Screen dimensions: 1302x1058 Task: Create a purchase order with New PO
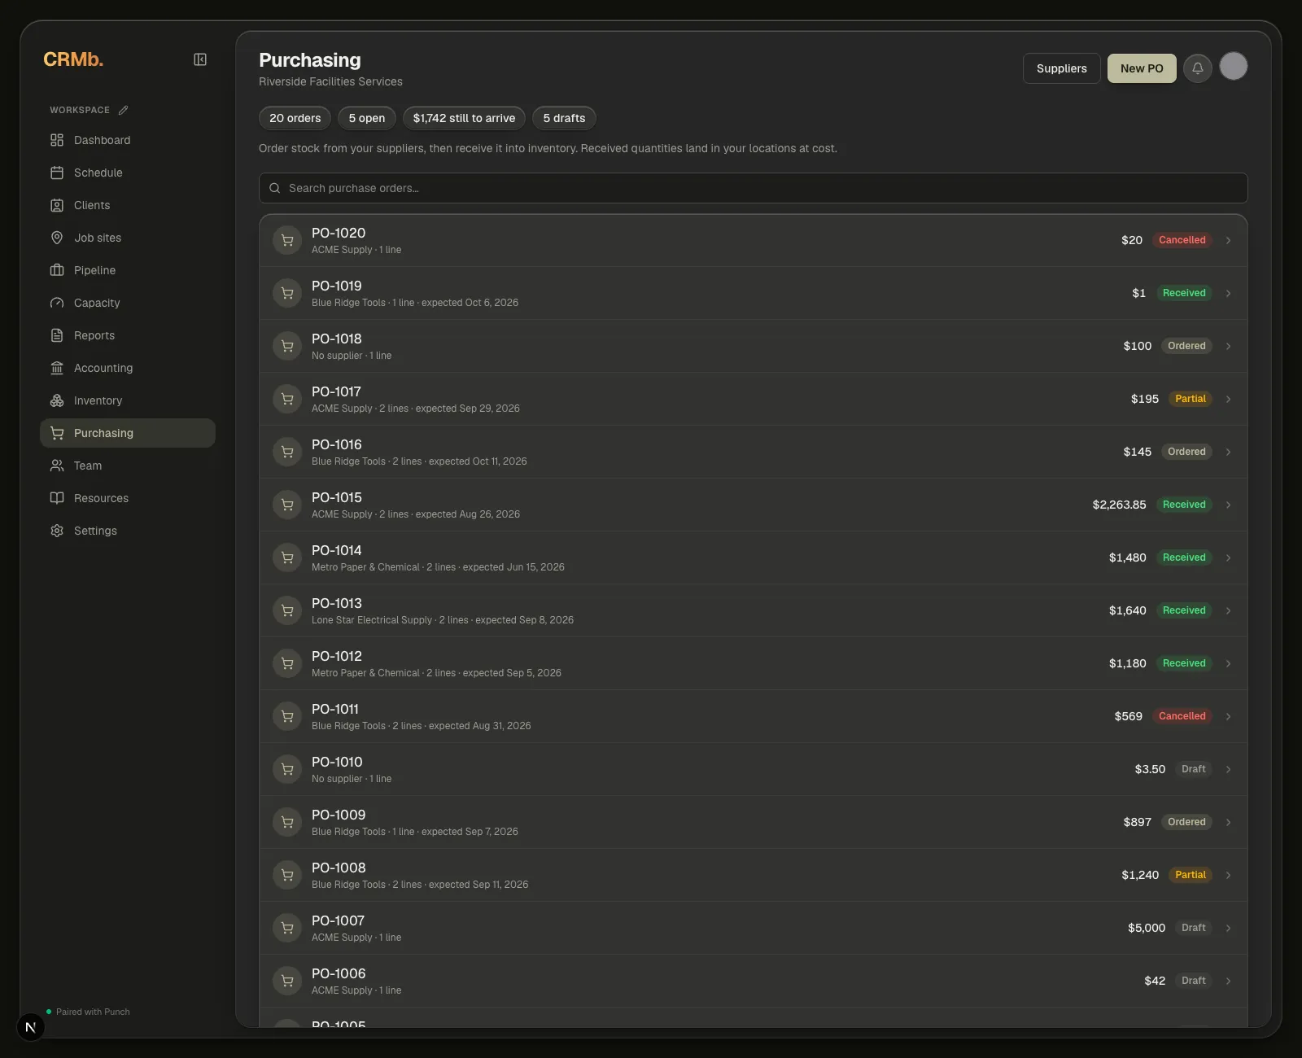1142,68
